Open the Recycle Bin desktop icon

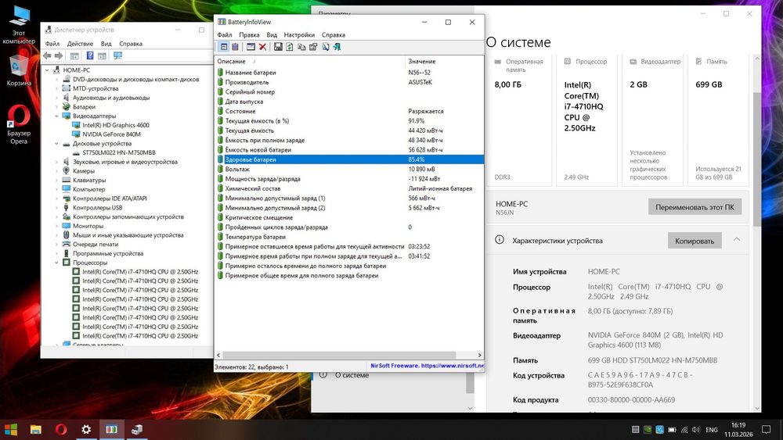pyautogui.click(x=19, y=70)
